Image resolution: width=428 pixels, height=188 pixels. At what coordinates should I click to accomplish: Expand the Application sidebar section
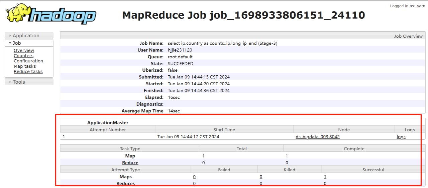point(29,36)
